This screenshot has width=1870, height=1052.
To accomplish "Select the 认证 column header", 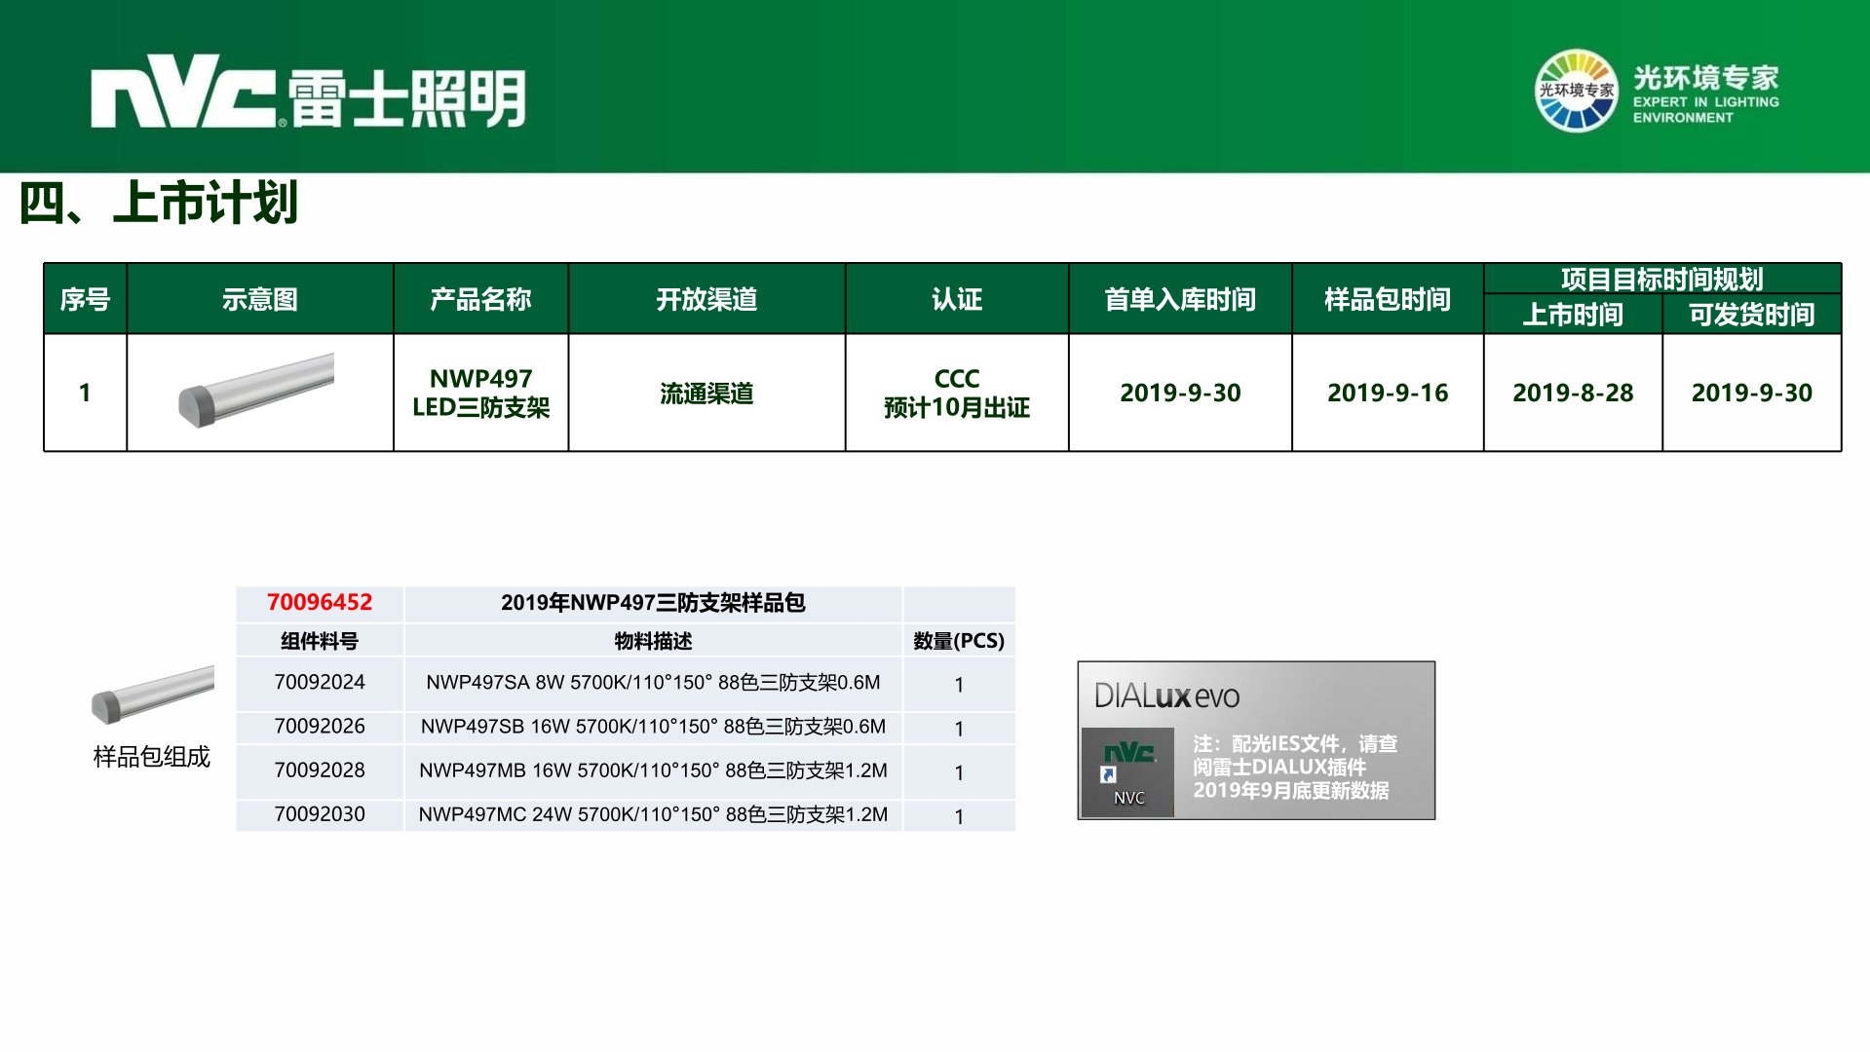I will (956, 299).
